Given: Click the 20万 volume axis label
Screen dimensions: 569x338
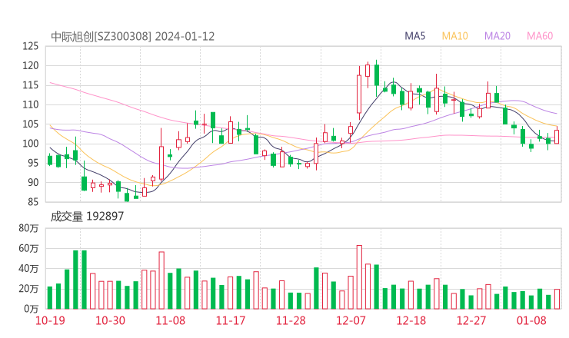Looking at the screenshot, I should point(28,289).
